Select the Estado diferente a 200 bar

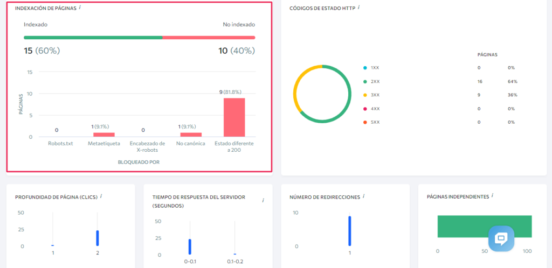pyautogui.click(x=234, y=117)
